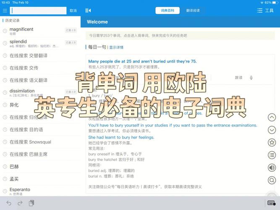
Task: Open the circular list icon on right
Action: (x=272, y=155)
